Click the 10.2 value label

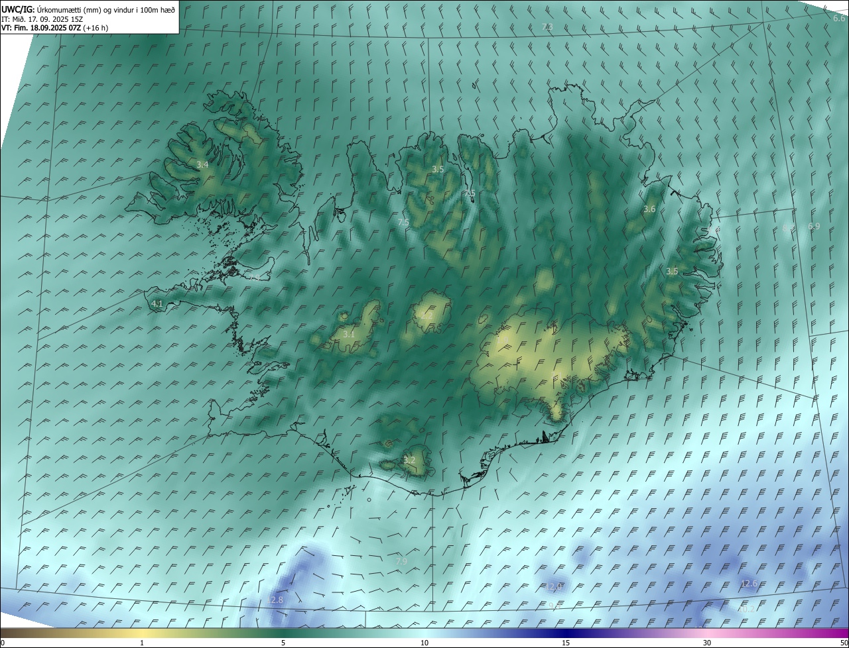click(746, 608)
